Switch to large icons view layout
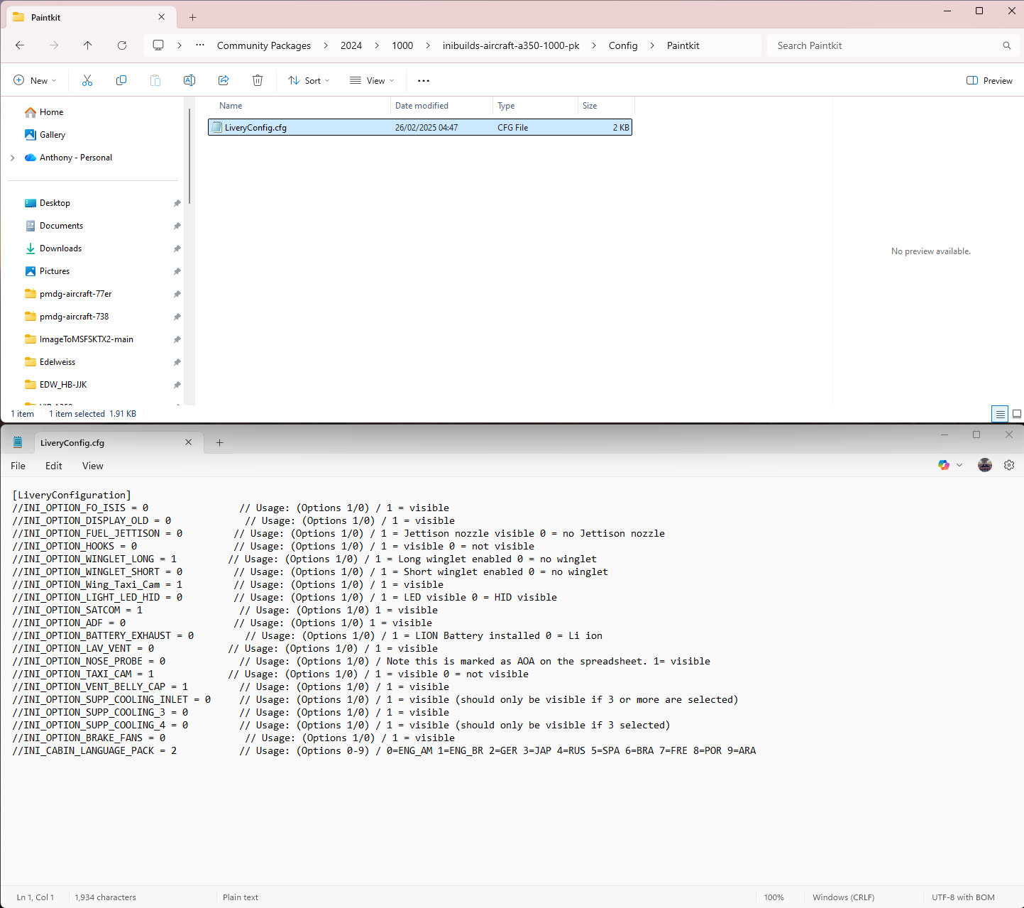This screenshot has height=908, width=1024. click(1016, 414)
